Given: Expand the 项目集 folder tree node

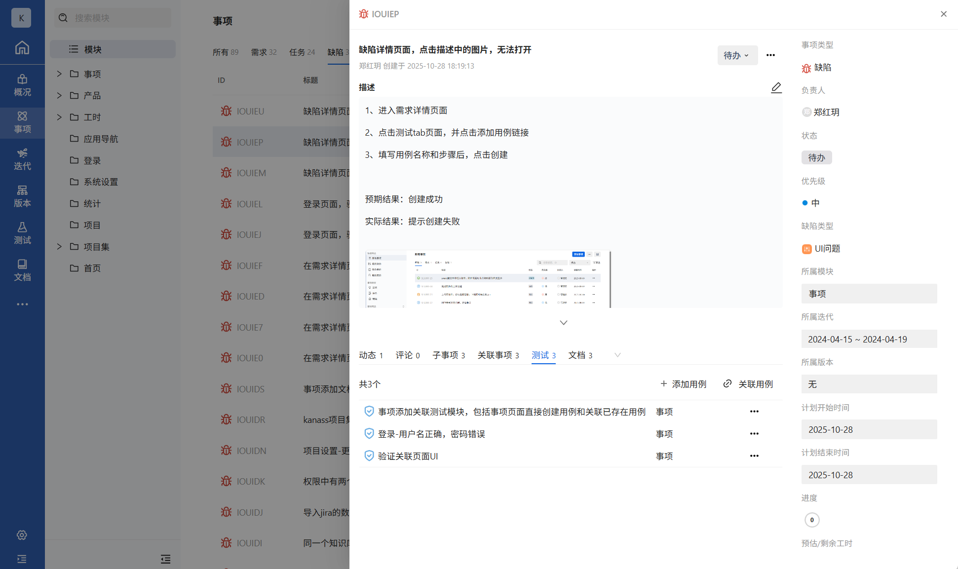Looking at the screenshot, I should point(59,247).
